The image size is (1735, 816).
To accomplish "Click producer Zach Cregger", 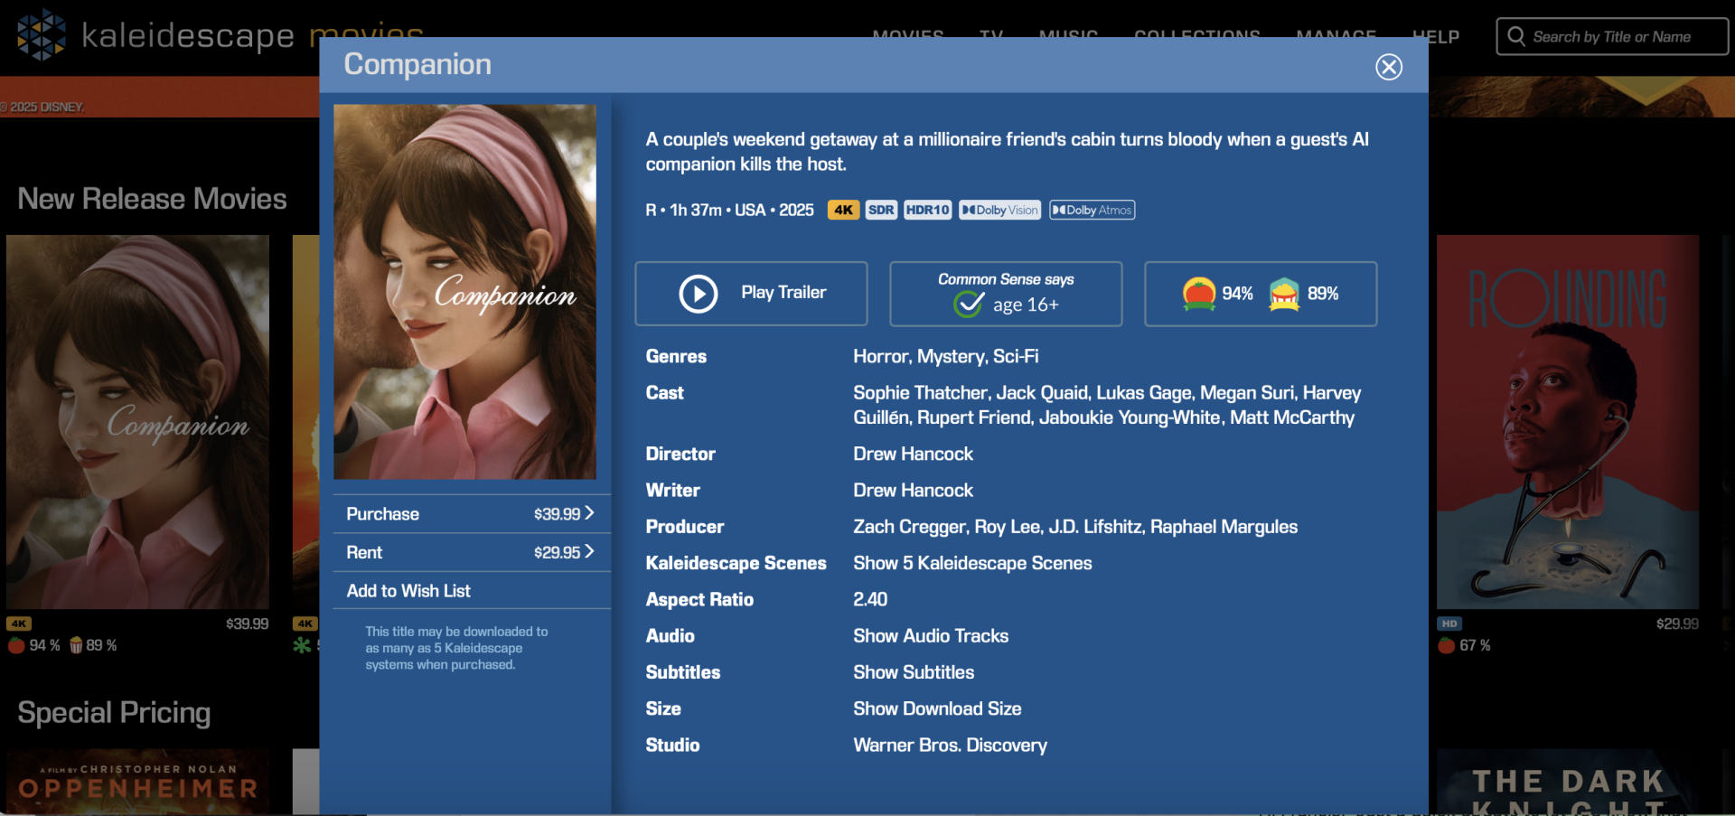I will [910, 527].
